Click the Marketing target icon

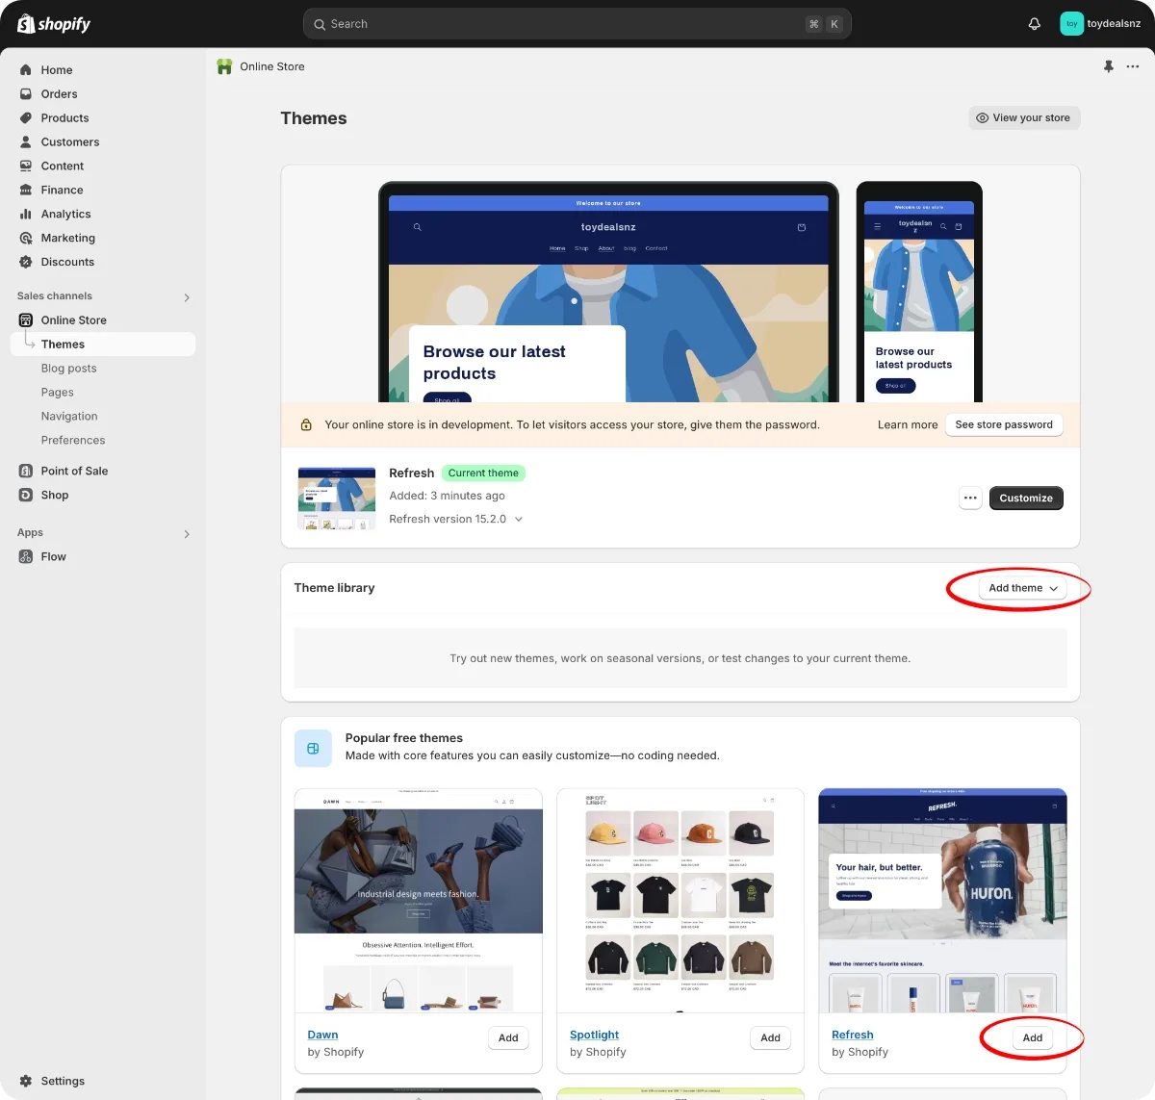26,239
